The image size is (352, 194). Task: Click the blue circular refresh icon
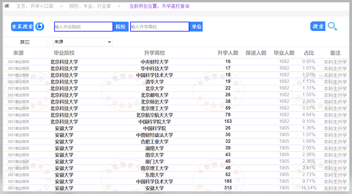40,27
